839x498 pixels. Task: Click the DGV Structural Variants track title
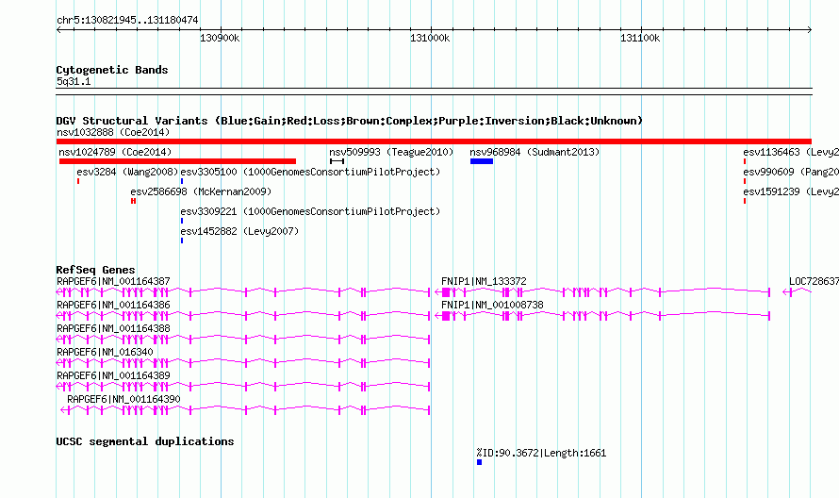point(350,121)
